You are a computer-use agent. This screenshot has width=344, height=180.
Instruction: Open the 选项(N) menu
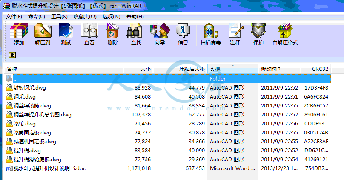(x=112, y=17)
